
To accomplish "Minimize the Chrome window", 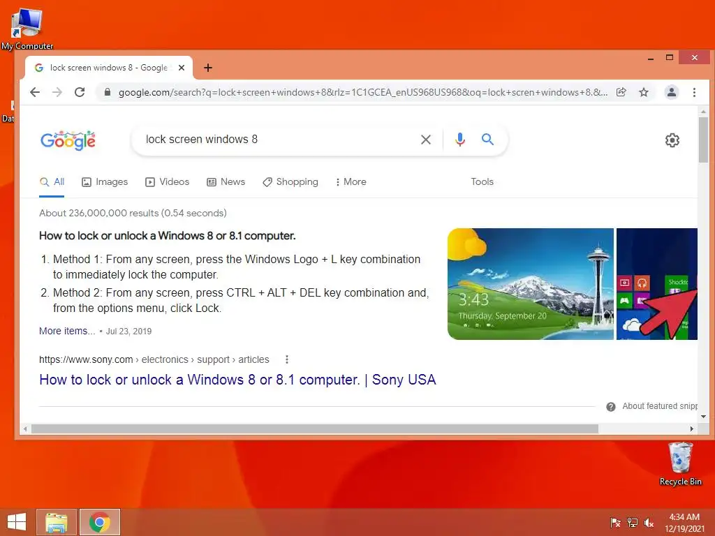I will coord(651,58).
